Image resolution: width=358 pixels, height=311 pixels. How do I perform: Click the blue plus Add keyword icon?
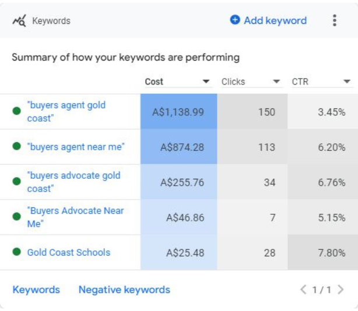click(235, 20)
